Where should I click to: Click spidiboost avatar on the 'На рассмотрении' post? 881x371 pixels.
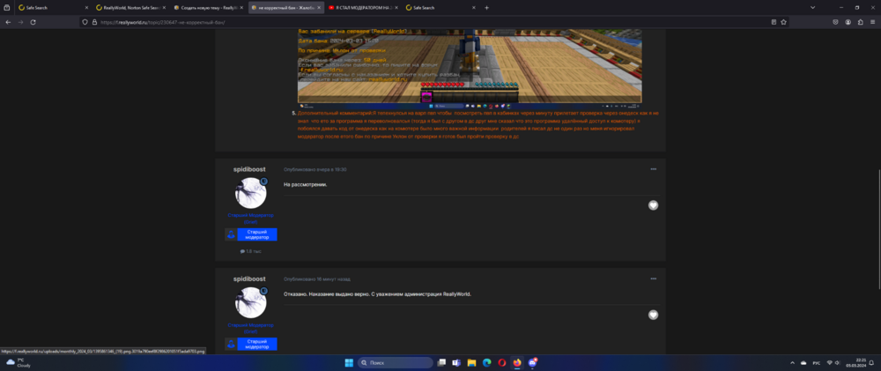click(x=250, y=193)
